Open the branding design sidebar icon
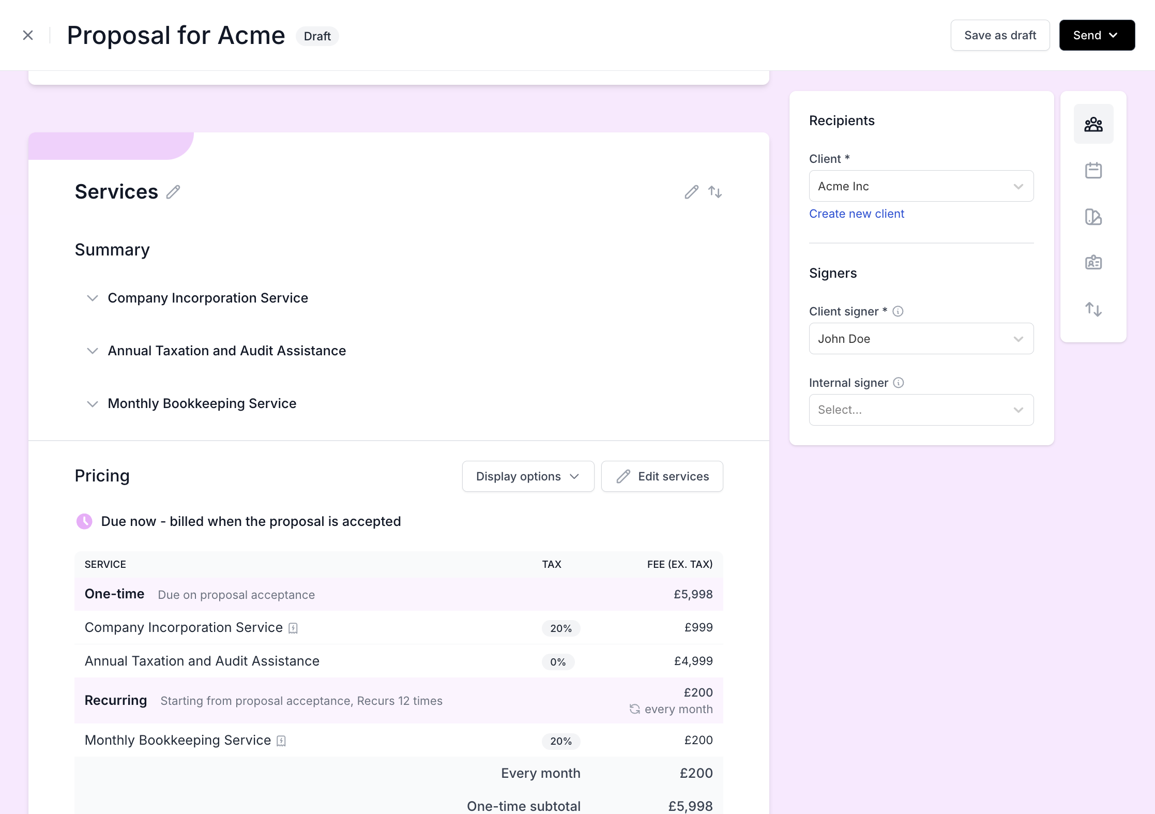This screenshot has height=814, width=1155. click(1093, 217)
